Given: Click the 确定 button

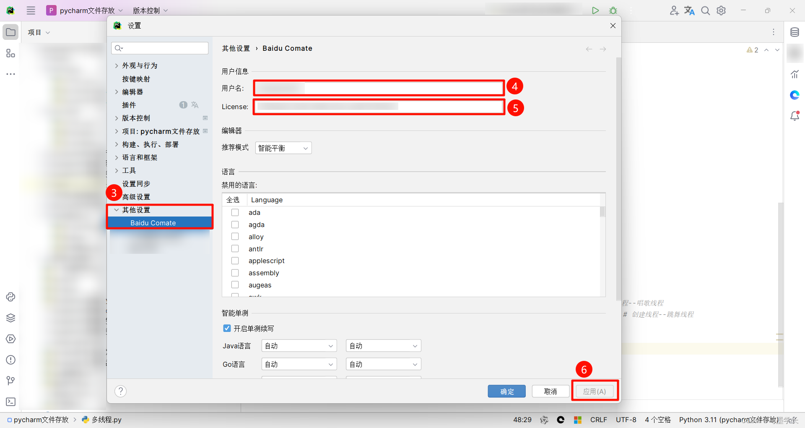Looking at the screenshot, I should (506, 391).
